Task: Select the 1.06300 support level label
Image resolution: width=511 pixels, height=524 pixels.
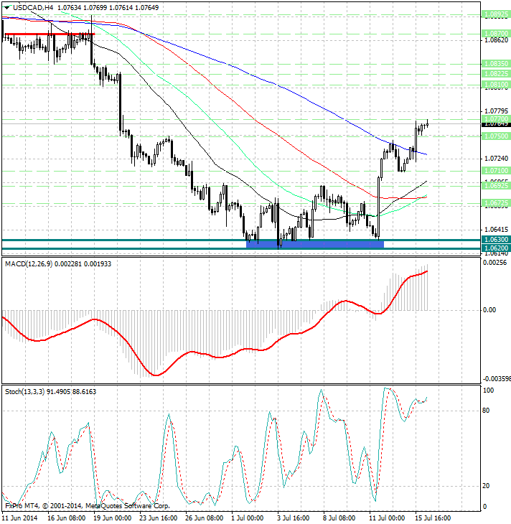Action: (496, 240)
